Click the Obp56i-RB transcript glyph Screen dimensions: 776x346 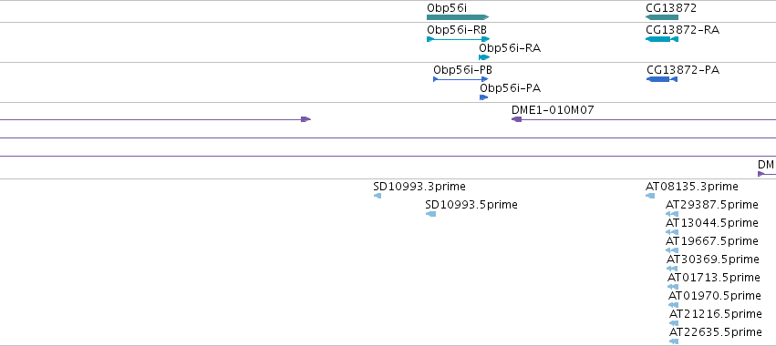(459, 39)
